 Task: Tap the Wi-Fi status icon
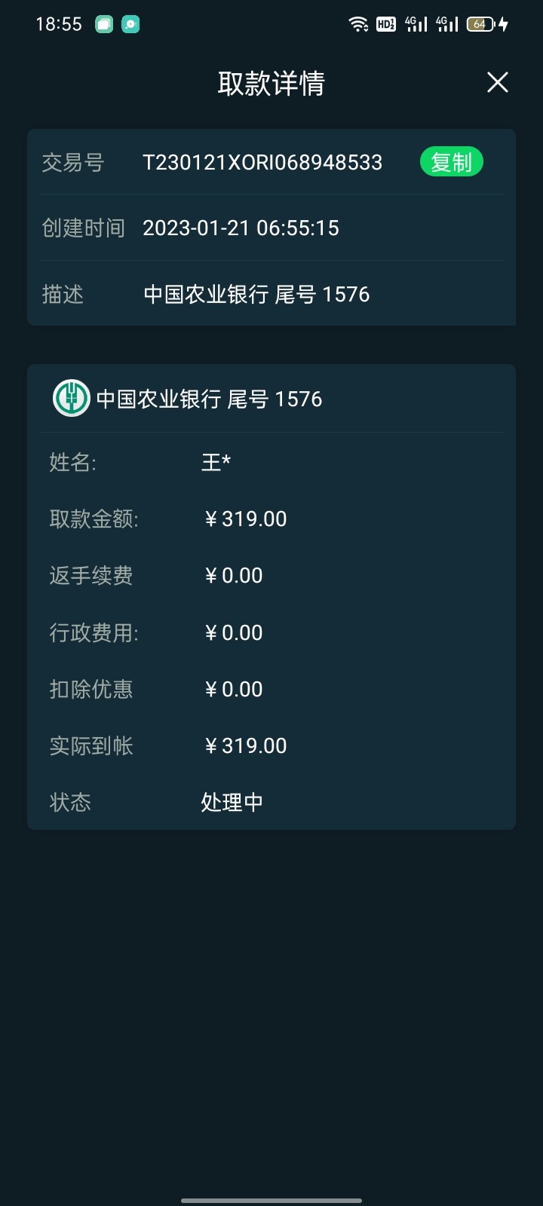(358, 24)
